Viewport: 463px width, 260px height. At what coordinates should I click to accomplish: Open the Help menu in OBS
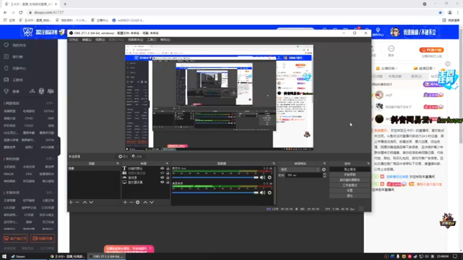(165, 40)
